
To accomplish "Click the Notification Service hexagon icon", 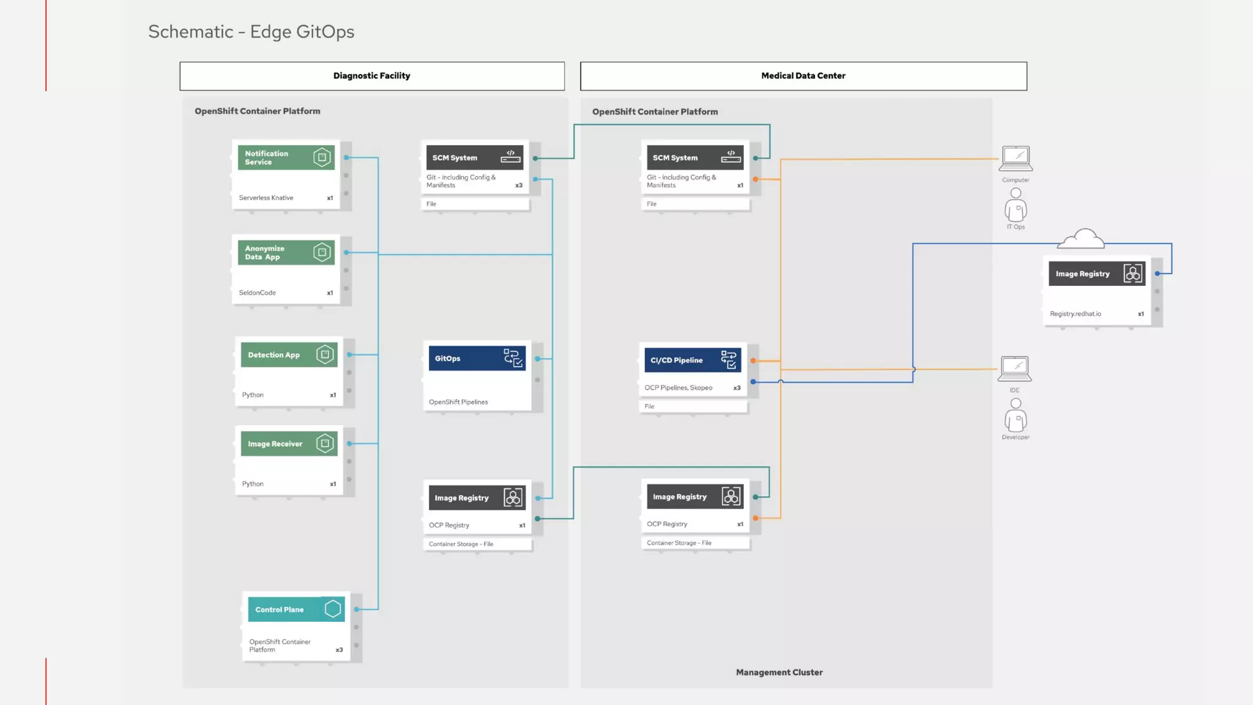I will (x=322, y=157).
